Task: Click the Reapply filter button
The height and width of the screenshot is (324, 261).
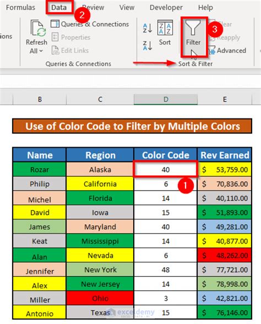Action: (225, 37)
